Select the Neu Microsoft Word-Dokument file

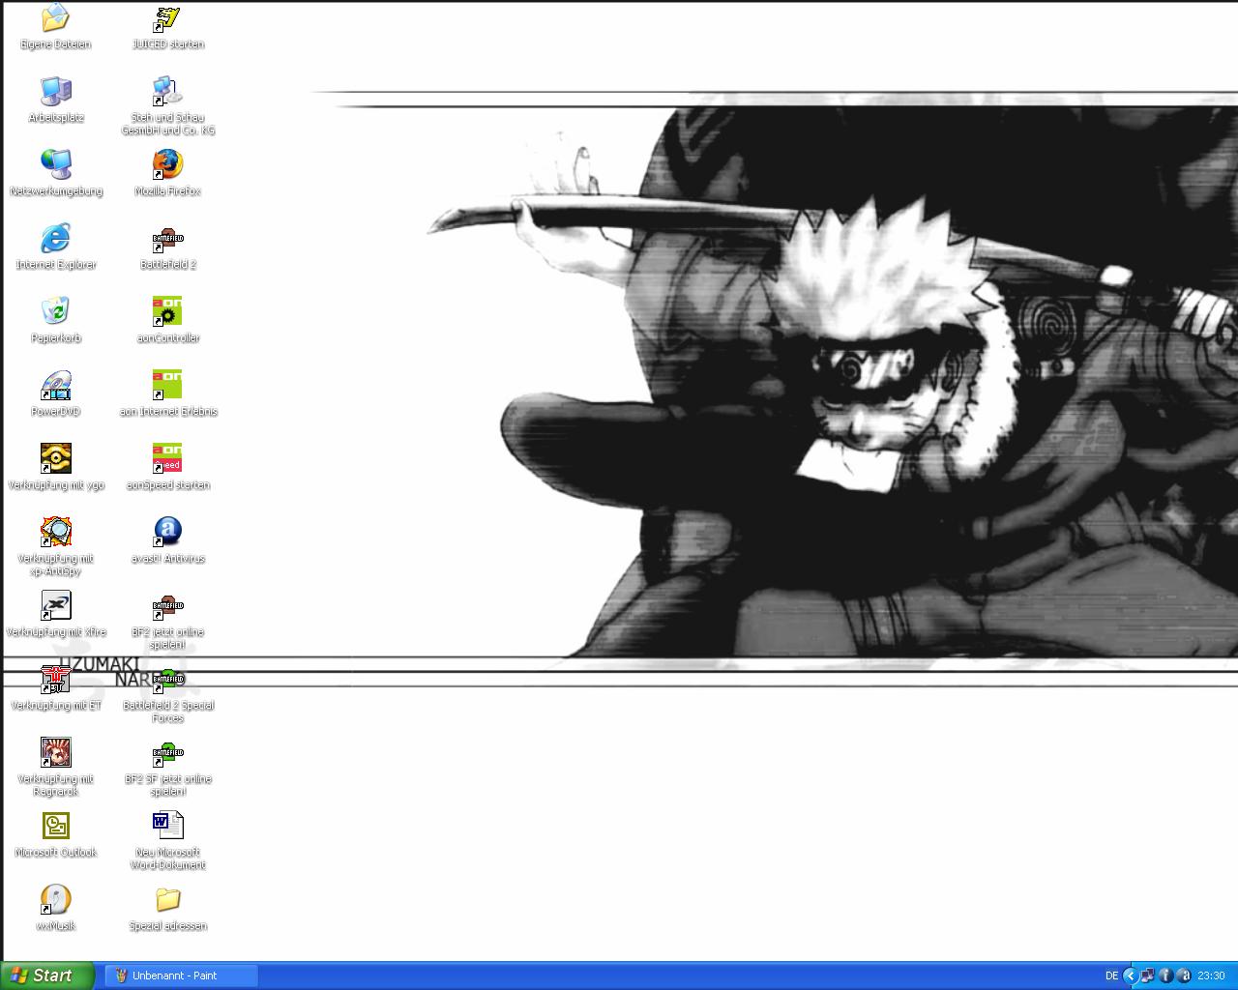(168, 826)
